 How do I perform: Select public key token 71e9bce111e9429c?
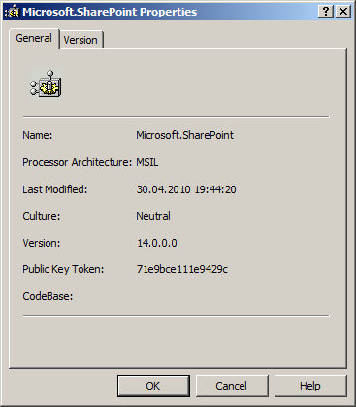click(x=182, y=269)
